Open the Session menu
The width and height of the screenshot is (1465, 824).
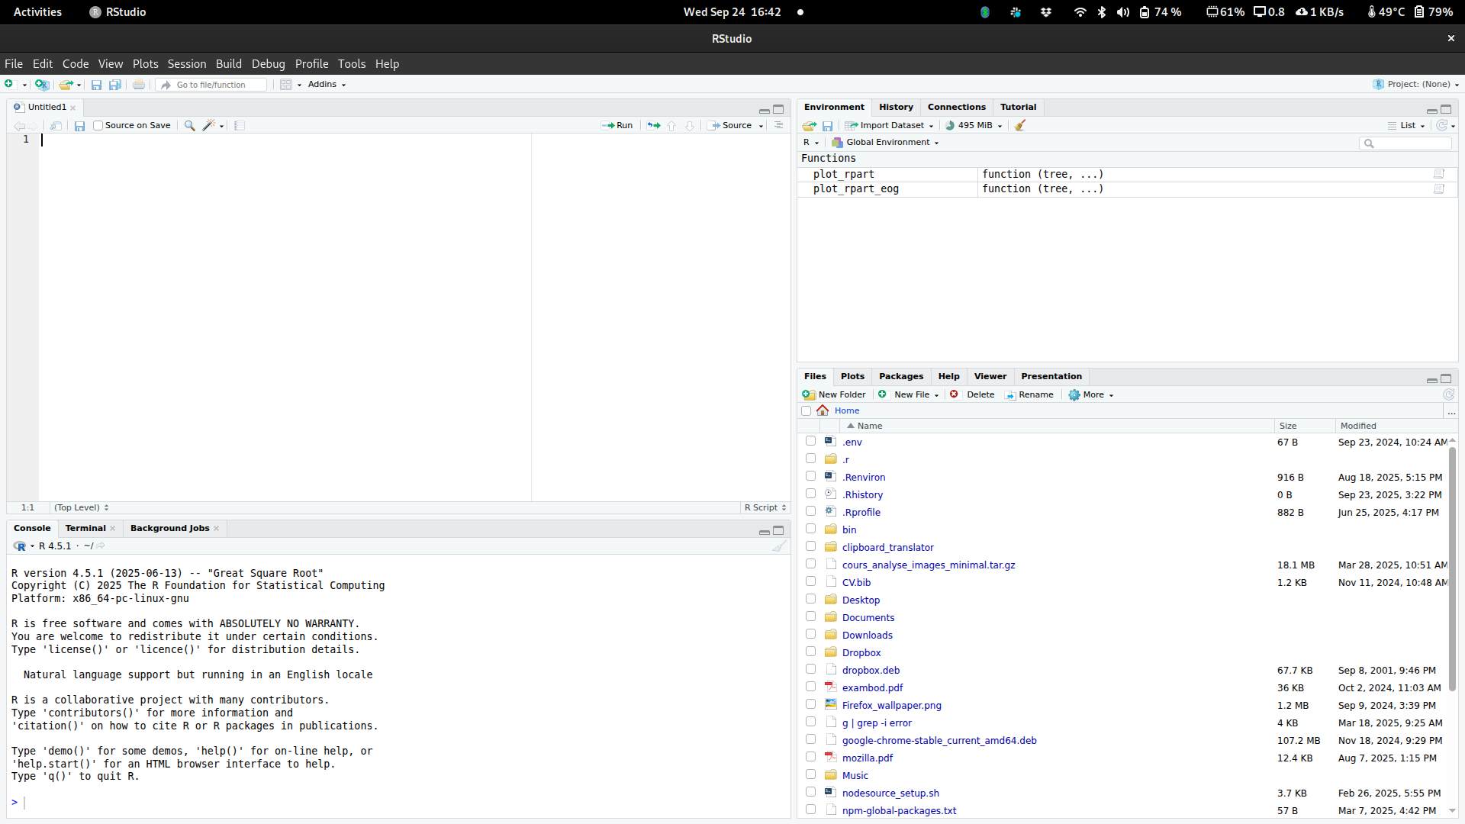[187, 64]
